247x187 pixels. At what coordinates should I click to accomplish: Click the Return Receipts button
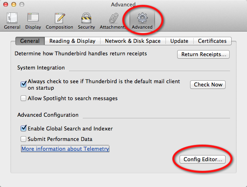click(x=203, y=55)
